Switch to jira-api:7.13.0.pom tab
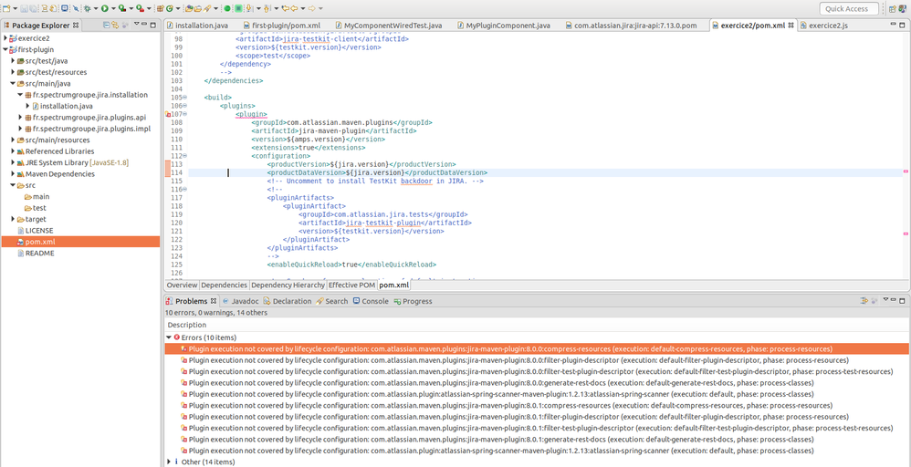The height and width of the screenshot is (467, 911). [x=632, y=26]
